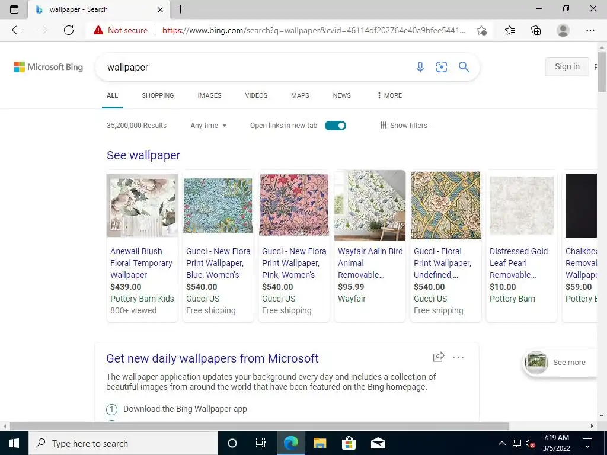This screenshot has width=607, height=455.
Task: Share the daily wallpapers result
Action: [x=439, y=357]
